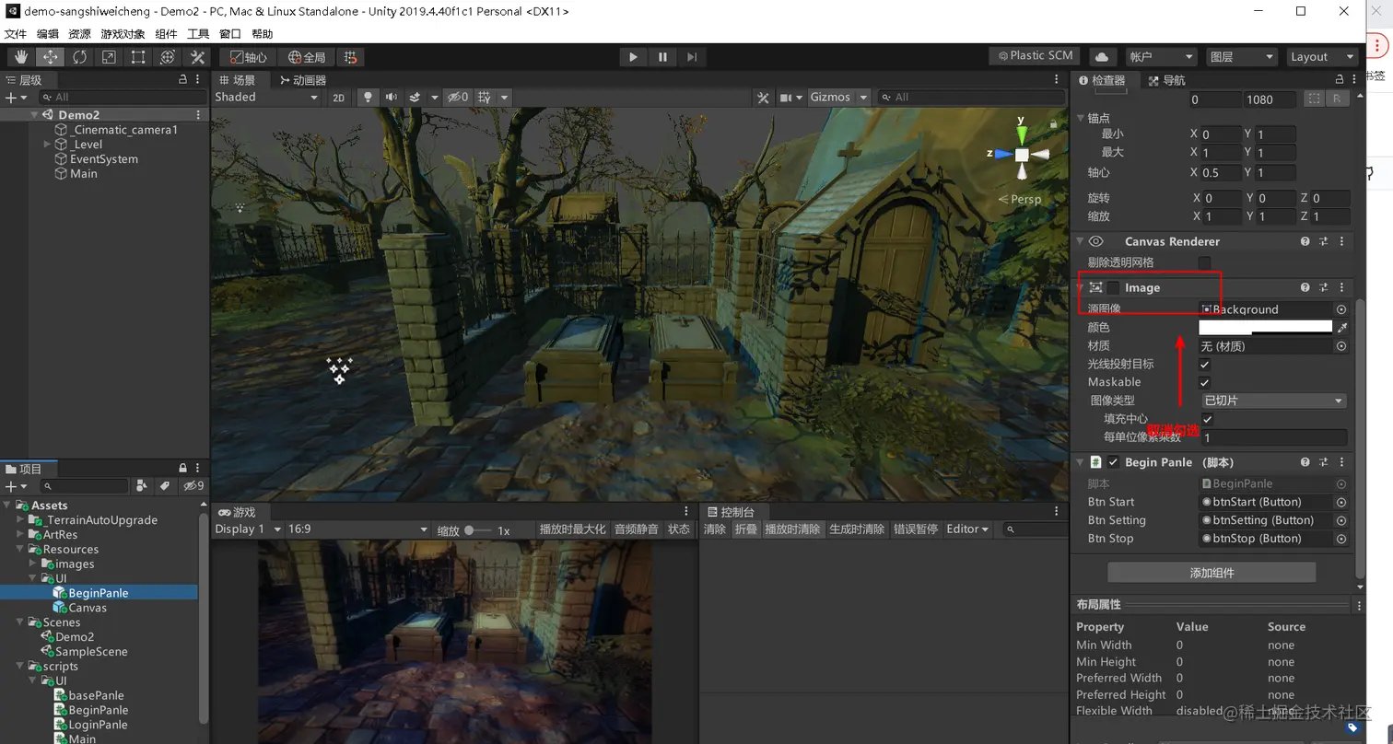The width and height of the screenshot is (1393, 744).
Task: Toggle 剔除透明网格 checkbox
Action: click(x=1205, y=262)
